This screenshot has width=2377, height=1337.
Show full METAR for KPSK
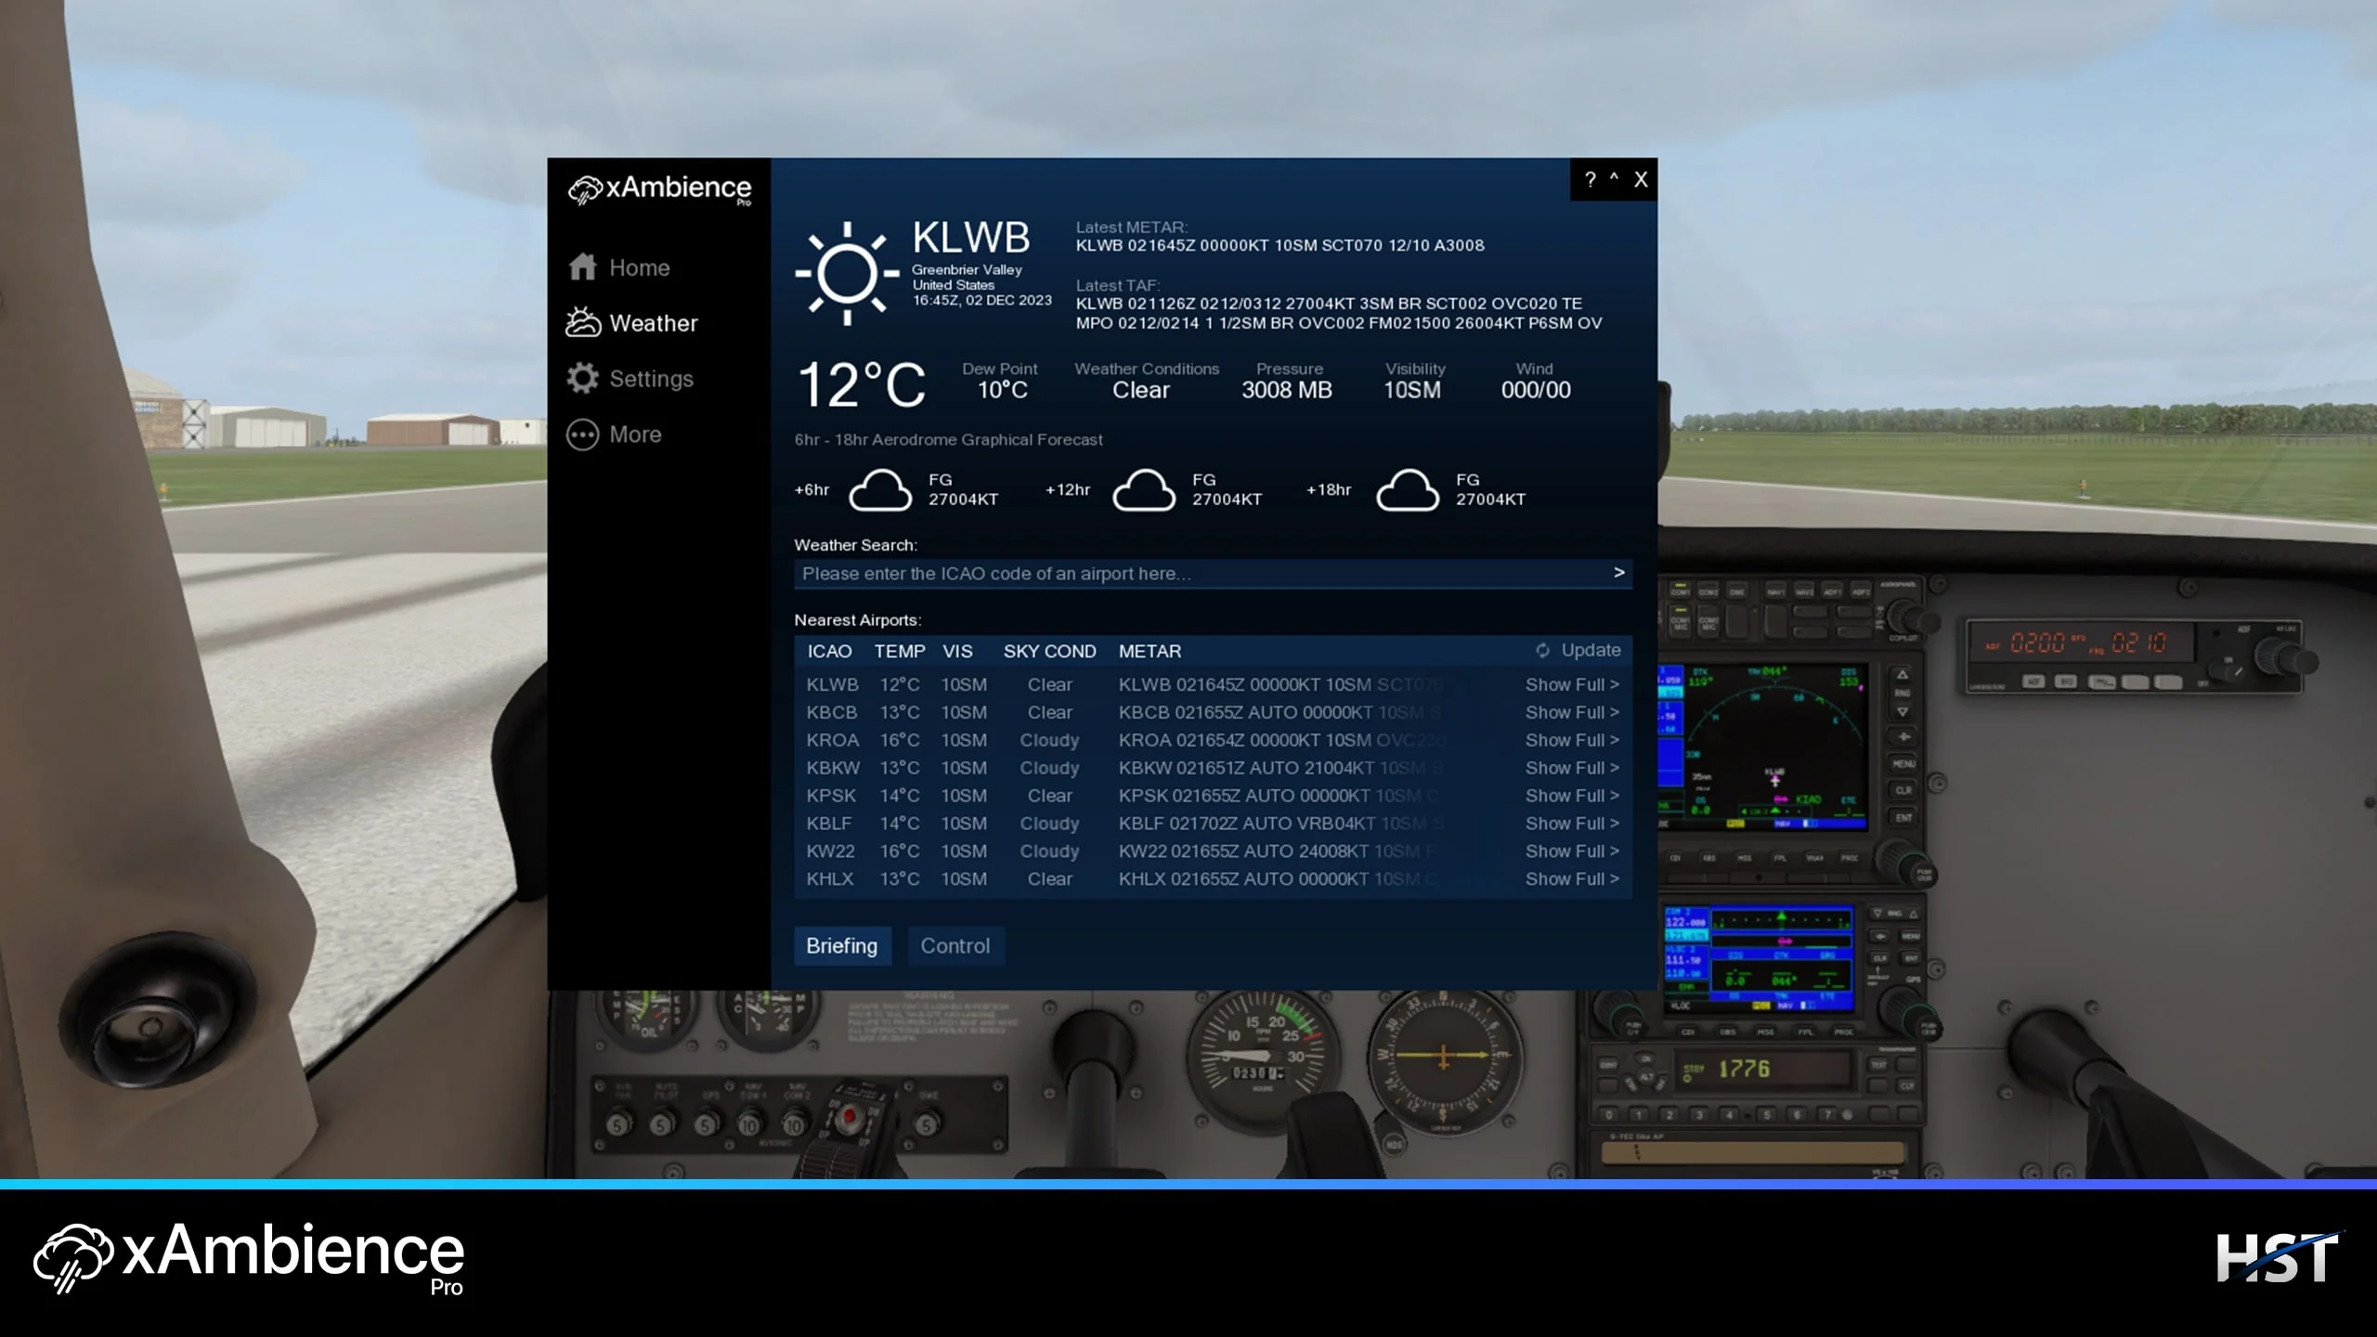coord(1572,796)
